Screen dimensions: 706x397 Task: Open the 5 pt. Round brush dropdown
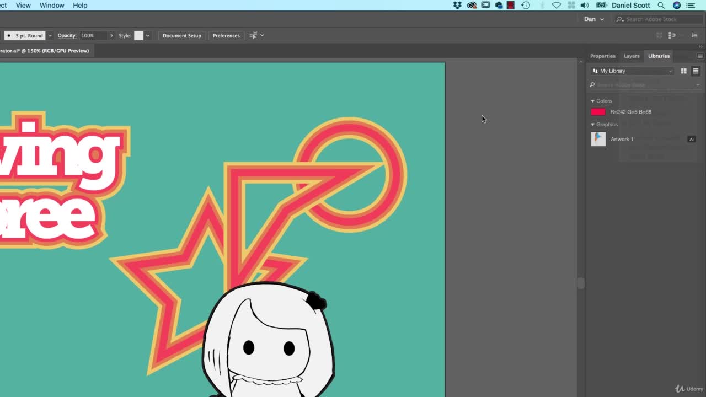(50, 36)
